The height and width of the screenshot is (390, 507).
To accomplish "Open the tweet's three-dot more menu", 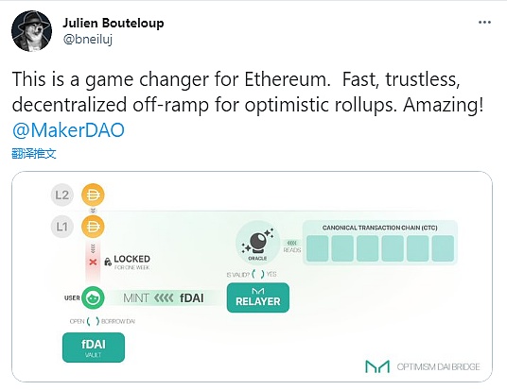I will coord(484,23).
